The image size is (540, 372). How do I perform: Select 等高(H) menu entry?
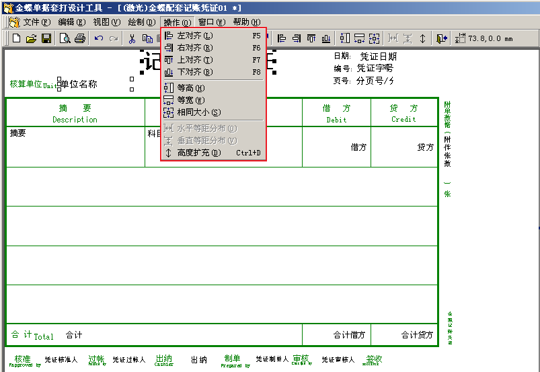(x=213, y=88)
